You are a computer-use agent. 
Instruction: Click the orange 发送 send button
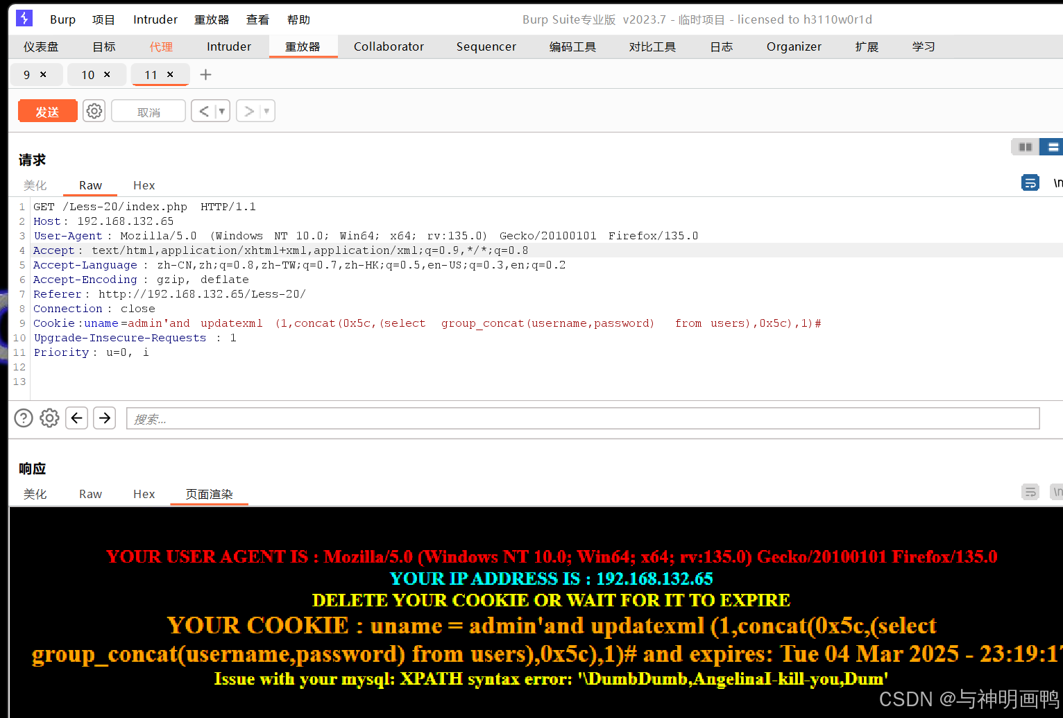(47, 111)
